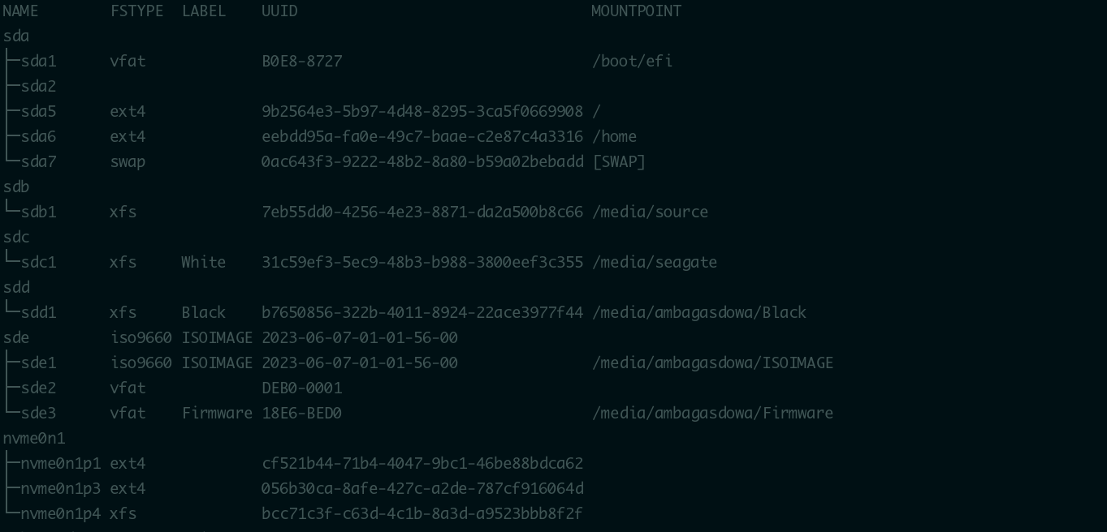1107x532 pixels.
Task: Click the /media/ambagasdowa/Black mount path
Action: [x=699, y=312]
